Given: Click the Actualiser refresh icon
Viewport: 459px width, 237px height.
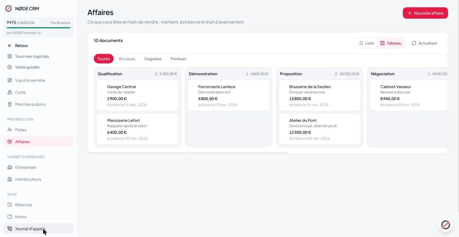Looking at the screenshot, I should (x=414, y=43).
